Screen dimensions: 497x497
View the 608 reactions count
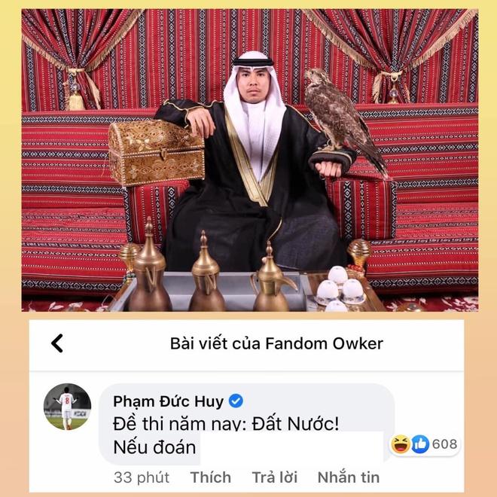pos(444,444)
